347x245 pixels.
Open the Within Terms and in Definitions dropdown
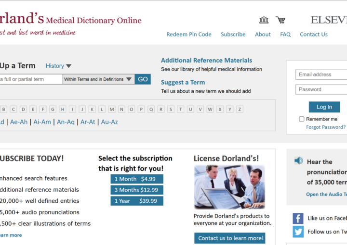point(99,79)
